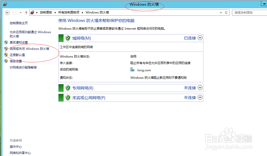Open the recent locations dropdown arrow
This screenshot has height=156, width=267.
click(21, 13)
